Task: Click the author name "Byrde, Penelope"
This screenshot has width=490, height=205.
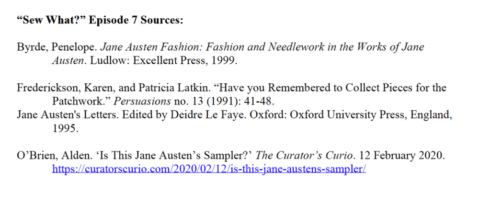Action: tap(56, 48)
